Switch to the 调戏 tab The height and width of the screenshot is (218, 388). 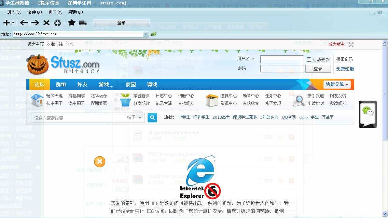pyautogui.click(x=152, y=85)
